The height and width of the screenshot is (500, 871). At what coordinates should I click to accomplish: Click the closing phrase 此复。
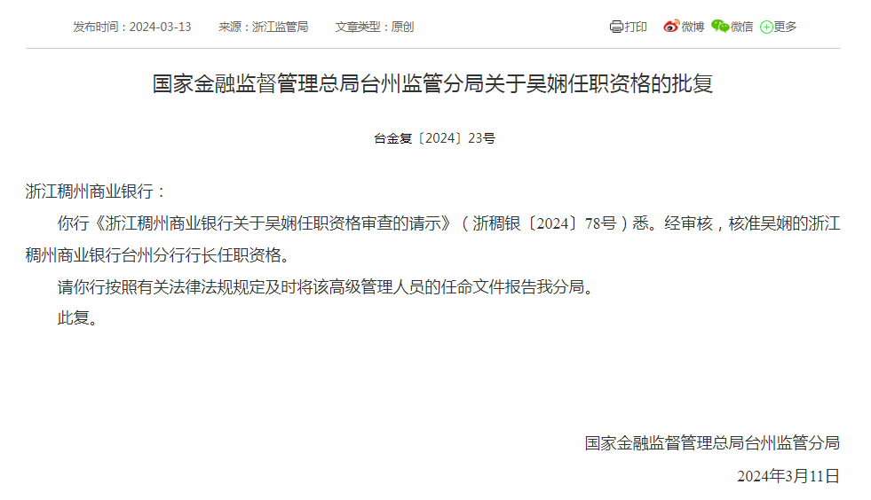click(x=78, y=318)
